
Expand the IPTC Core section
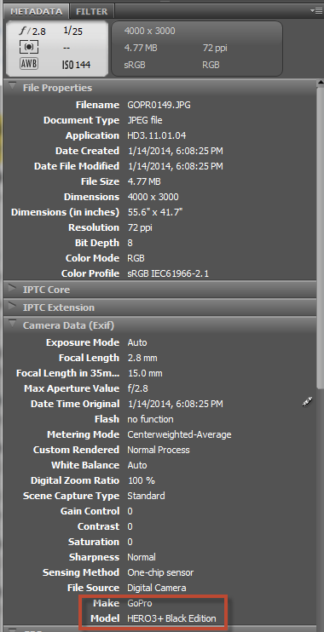pyautogui.click(x=13, y=289)
